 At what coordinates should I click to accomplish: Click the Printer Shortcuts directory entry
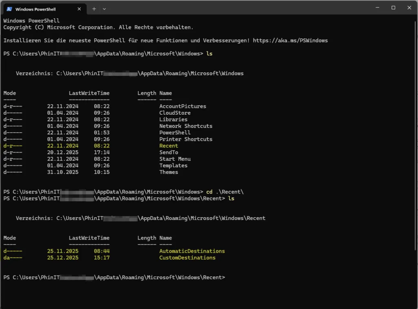[x=186, y=139]
